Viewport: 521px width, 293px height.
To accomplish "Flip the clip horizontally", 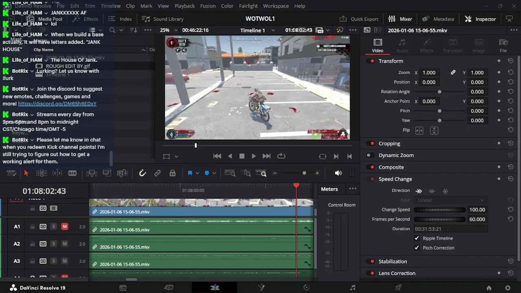I will [419, 130].
